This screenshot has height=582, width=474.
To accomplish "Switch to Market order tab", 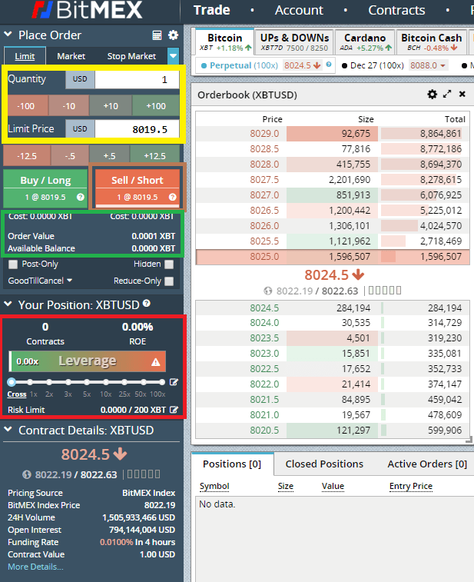I will [71, 56].
